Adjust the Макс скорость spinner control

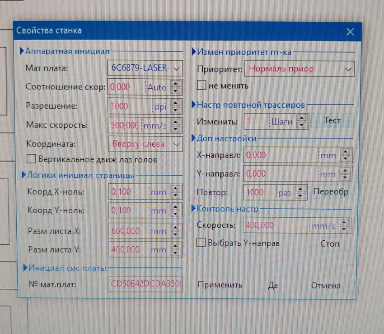tap(177, 125)
